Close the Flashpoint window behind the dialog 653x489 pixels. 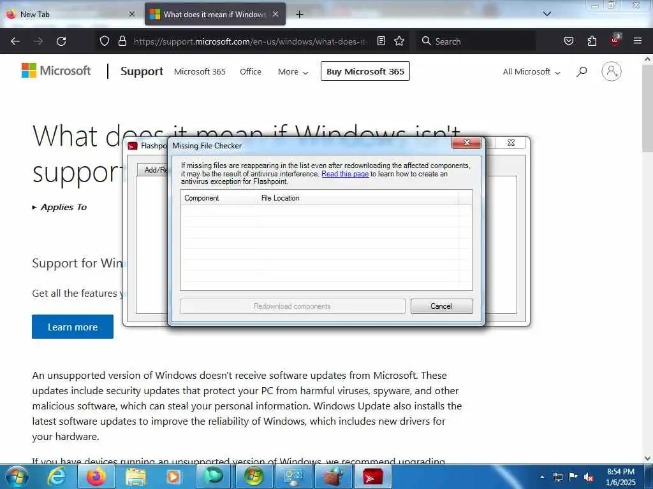click(x=511, y=143)
